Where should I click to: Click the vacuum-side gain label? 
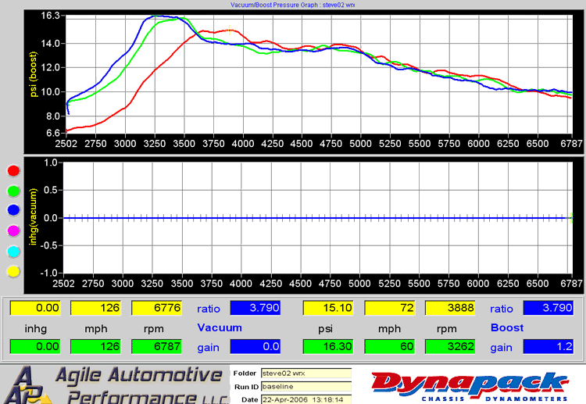pyautogui.click(x=208, y=348)
